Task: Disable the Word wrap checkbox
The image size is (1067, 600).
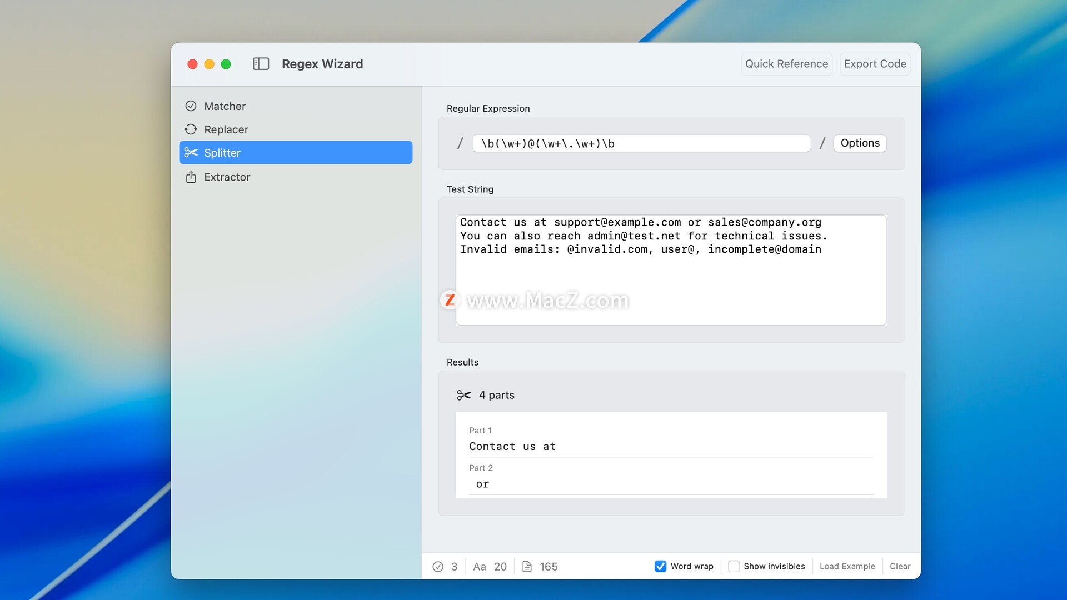Action: [x=660, y=566]
